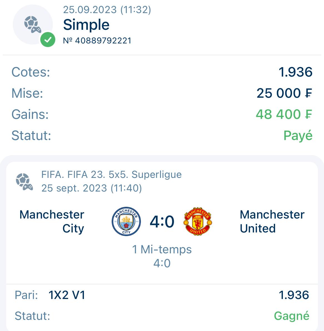Open the FIFA 23 5x5 Superligue league
The image size is (324, 331).
(111, 175)
